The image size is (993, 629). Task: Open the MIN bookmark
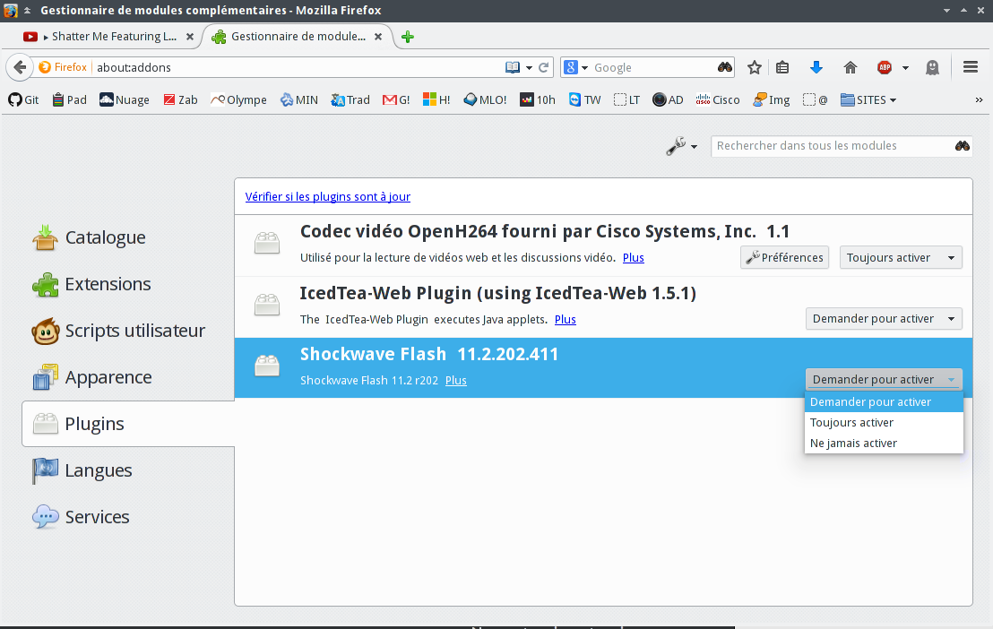(x=299, y=99)
